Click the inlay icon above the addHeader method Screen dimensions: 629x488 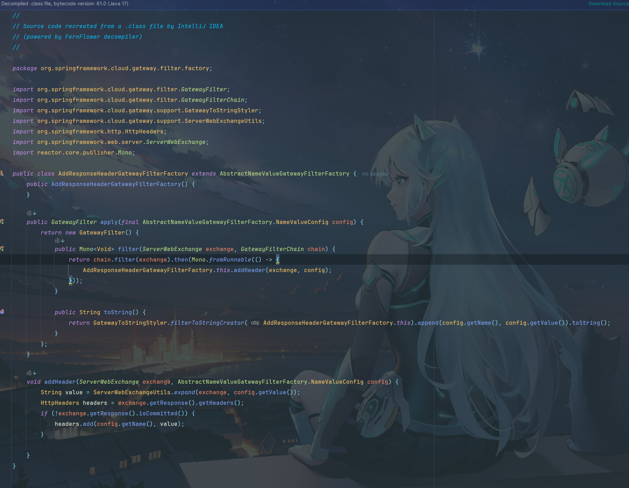[x=29, y=373]
